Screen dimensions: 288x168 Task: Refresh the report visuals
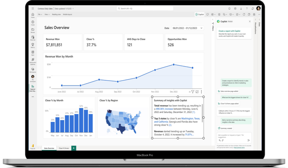pos(244,14)
